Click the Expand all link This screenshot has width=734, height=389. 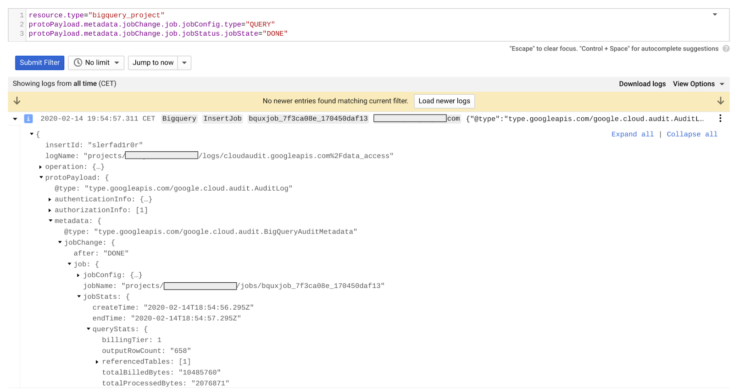[x=633, y=134]
